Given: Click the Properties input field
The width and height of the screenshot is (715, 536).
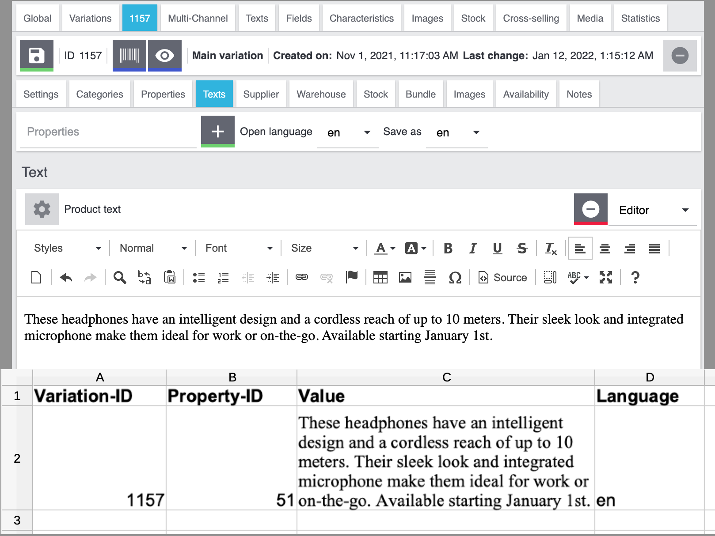Looking at the screenshot, I should [106, 132].
